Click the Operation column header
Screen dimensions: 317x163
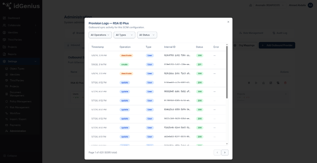125,47
